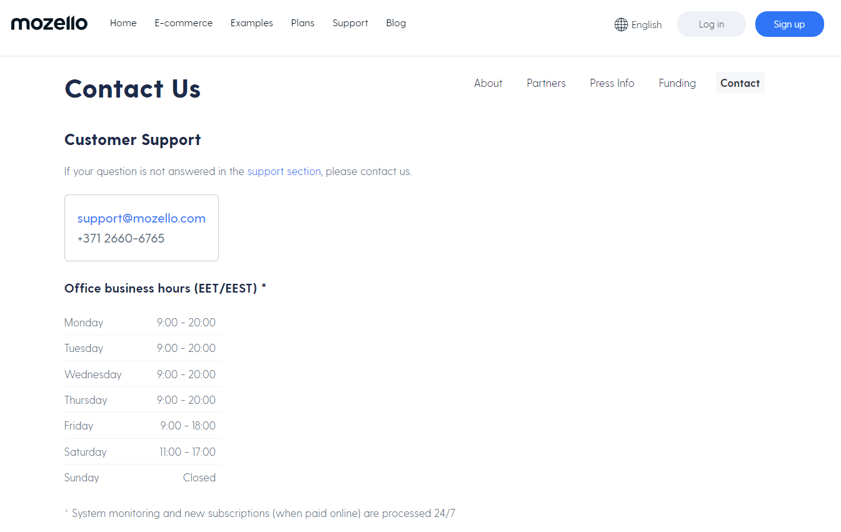Screen dimensions: 841x532
Task: Visit the Blog page
Action: pyautogui.click(x=396, y=23)
